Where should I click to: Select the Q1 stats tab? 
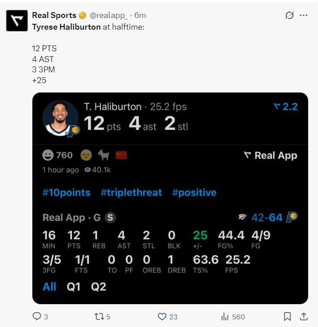click(74, 287)
